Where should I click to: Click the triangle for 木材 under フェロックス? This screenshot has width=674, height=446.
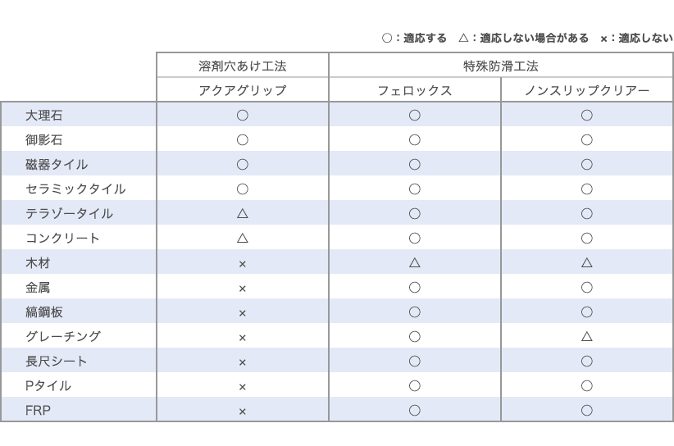(415, 262)
